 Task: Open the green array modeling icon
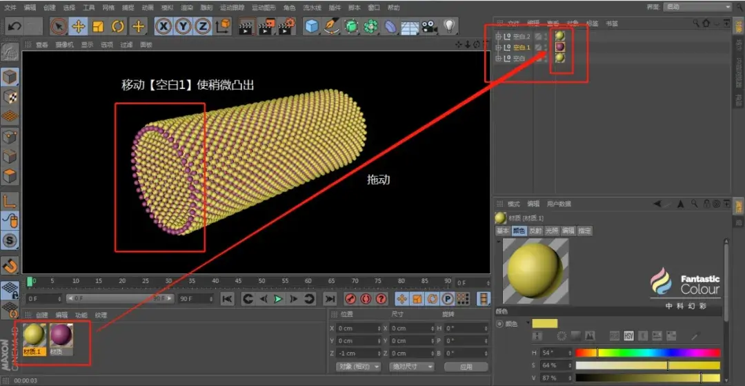tap(370, 26)
